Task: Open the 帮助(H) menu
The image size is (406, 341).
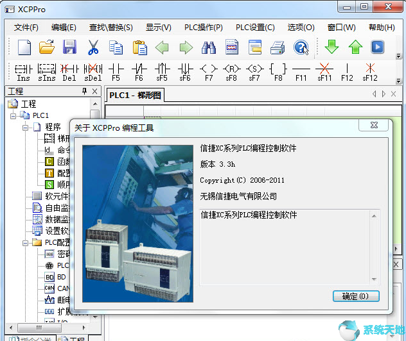Action: [x=382, y=28]
